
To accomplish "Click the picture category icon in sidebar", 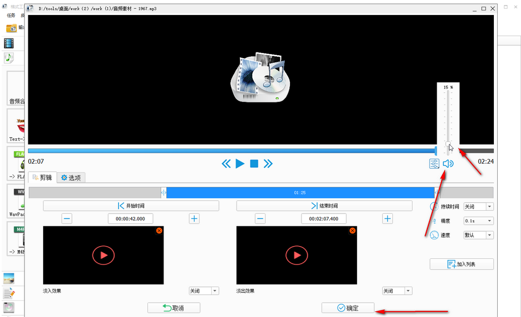I will pyautogui.click(x=9, y=278).
